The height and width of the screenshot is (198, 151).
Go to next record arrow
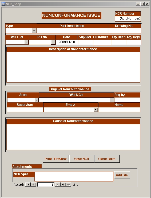58,184
